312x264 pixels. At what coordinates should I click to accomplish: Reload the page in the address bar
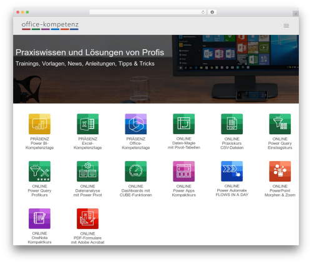point(203,12)
